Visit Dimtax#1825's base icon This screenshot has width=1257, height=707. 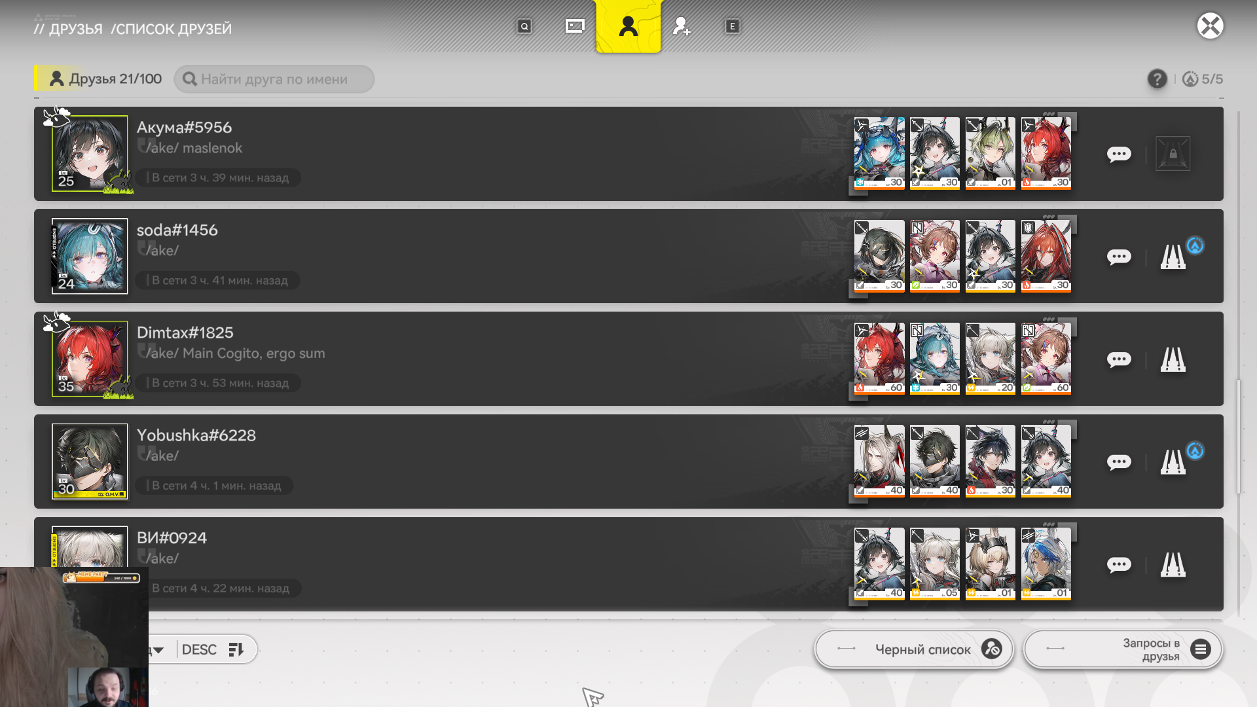click(1173, 359)
